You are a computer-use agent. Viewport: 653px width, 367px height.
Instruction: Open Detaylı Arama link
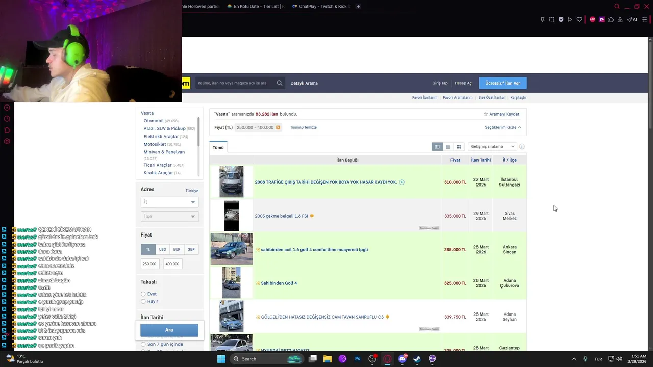[304, 83]
